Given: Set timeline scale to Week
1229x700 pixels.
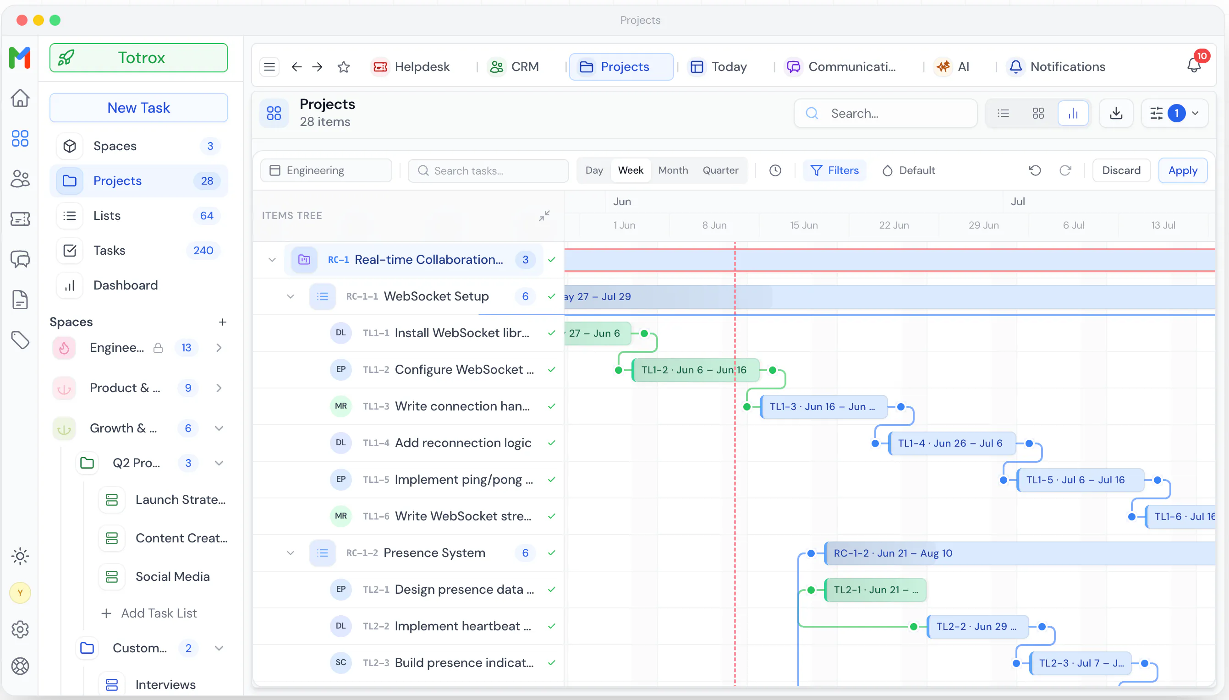Looking at the screenshot, I should pos(631,170).
